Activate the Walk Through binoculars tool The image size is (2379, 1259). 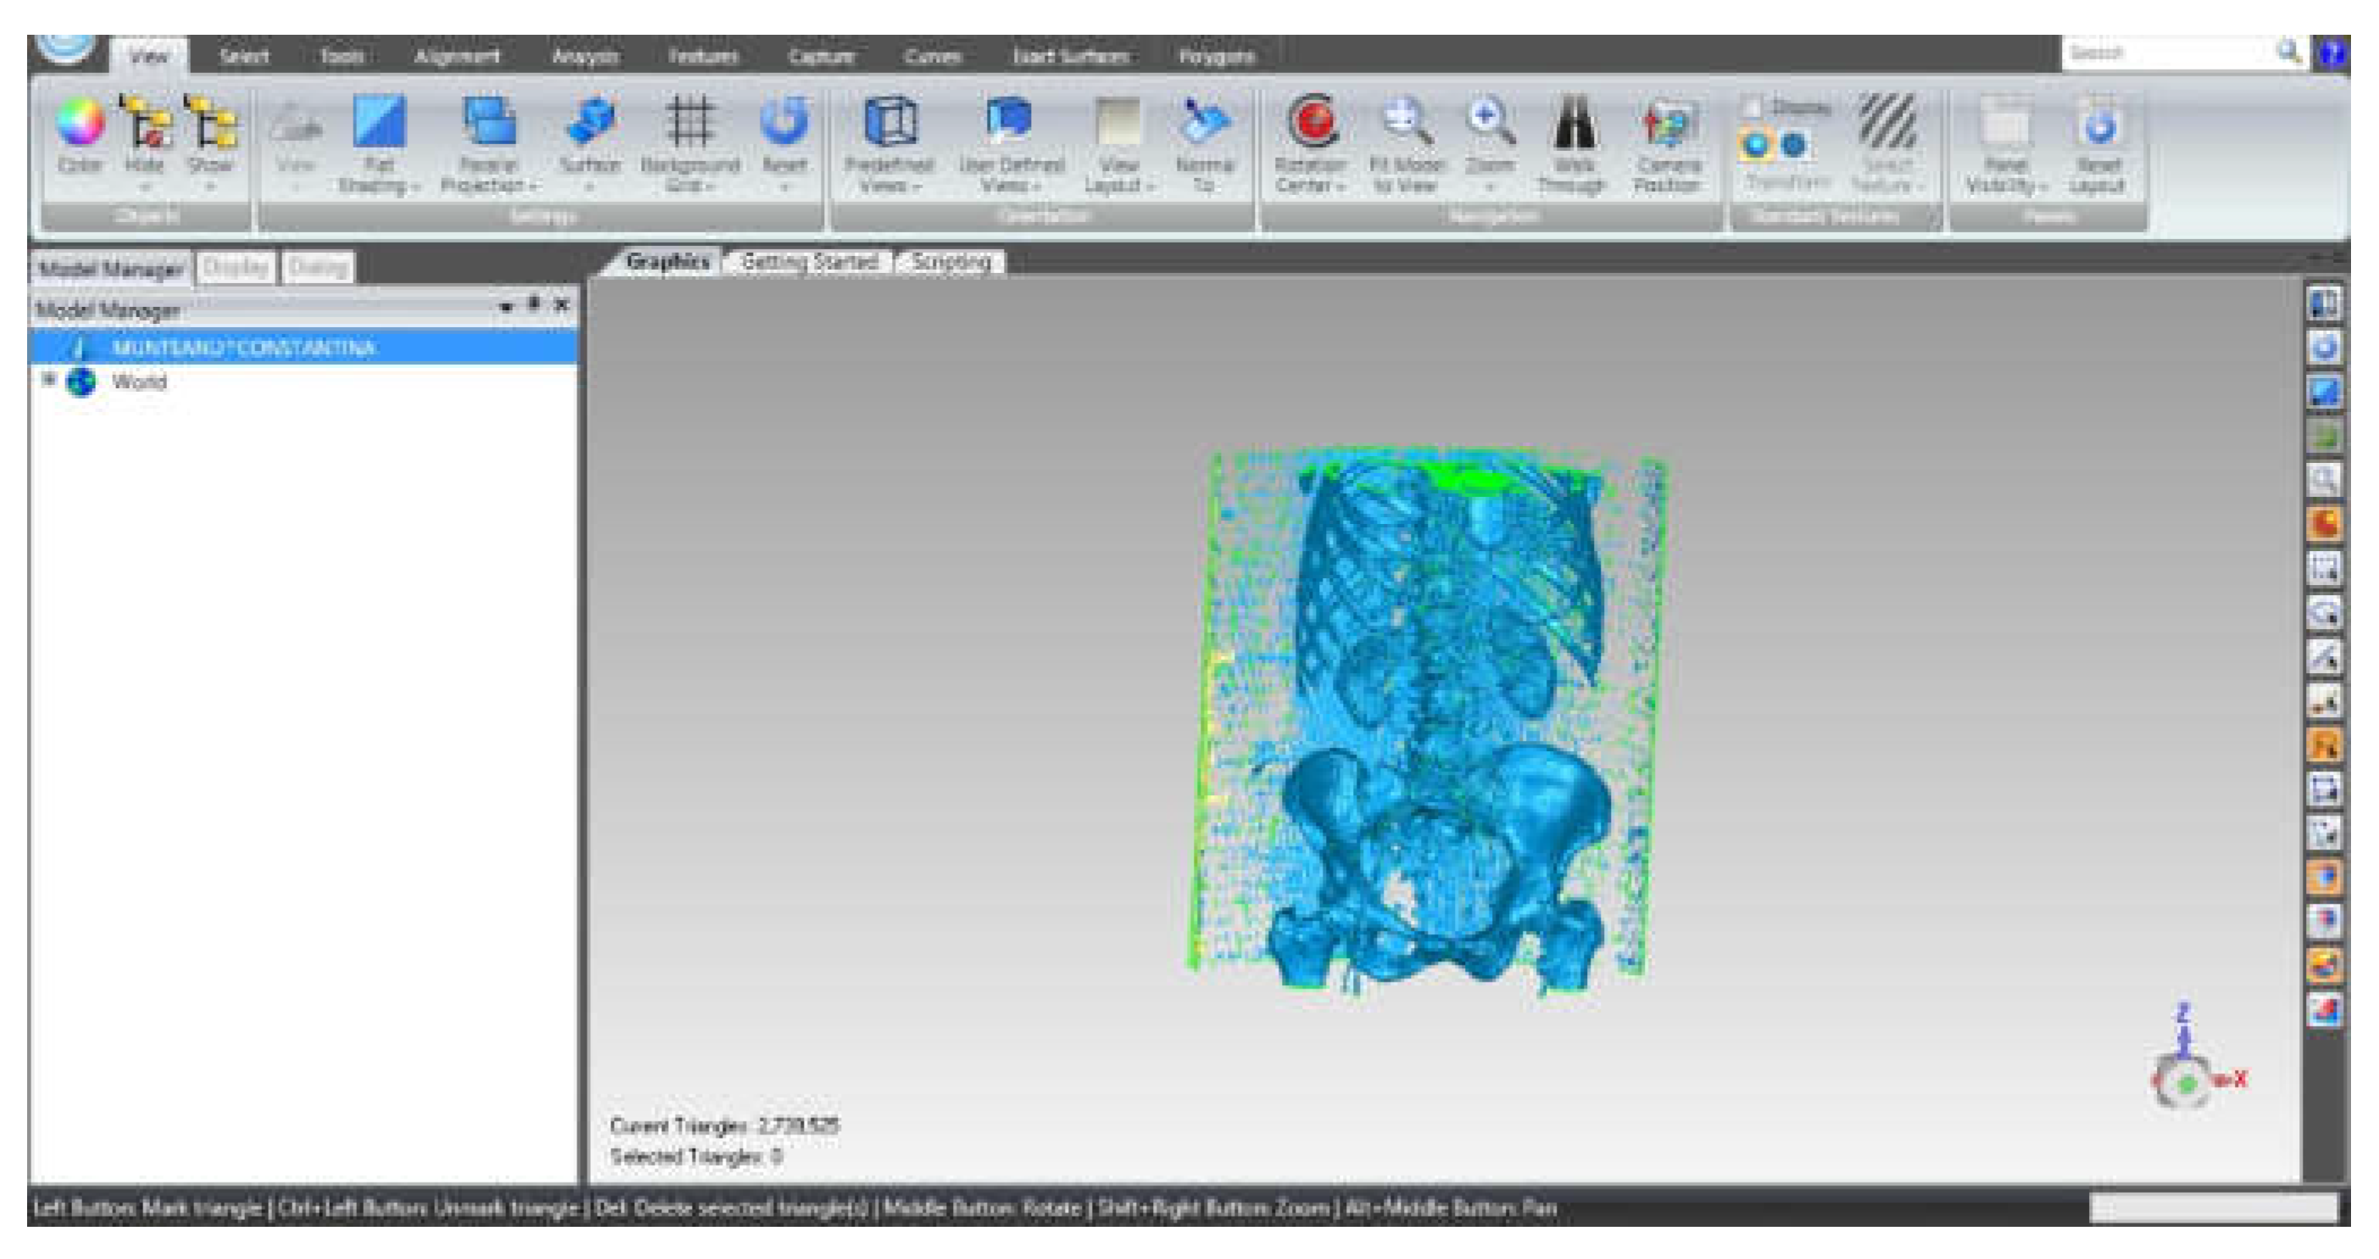click(x=1574, y=123)
